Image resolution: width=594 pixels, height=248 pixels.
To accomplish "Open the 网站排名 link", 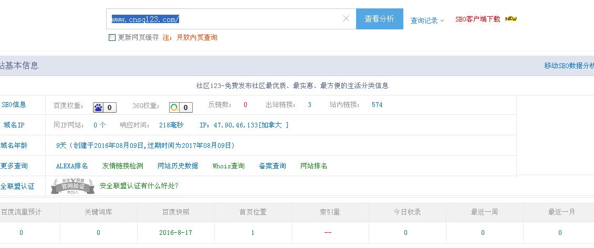I will (314, 166).
